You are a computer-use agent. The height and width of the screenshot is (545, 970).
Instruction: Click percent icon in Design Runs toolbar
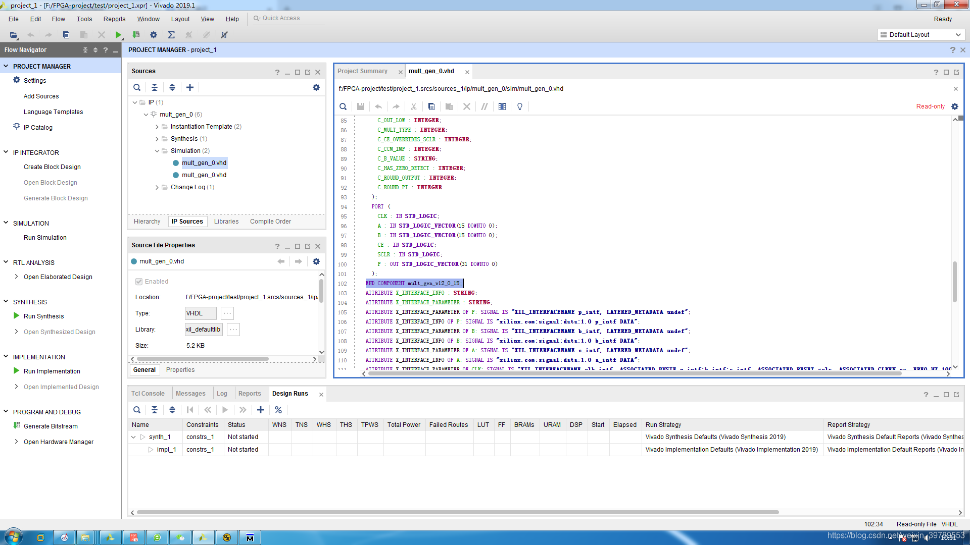(278, 410)
